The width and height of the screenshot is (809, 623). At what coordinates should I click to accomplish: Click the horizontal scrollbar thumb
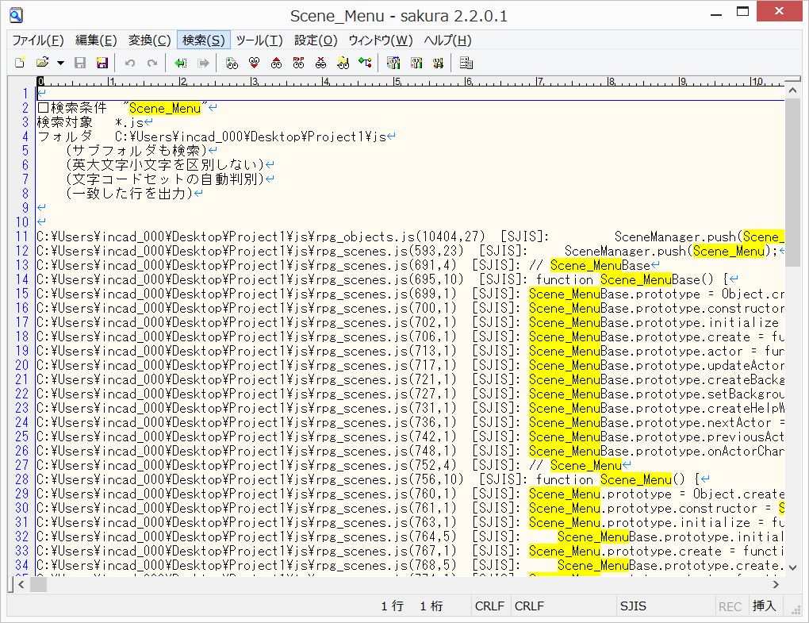(x=38, y=584)
